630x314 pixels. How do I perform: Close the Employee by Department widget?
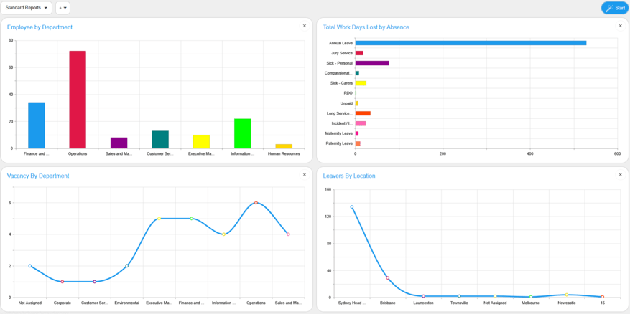tap(305, 26)
